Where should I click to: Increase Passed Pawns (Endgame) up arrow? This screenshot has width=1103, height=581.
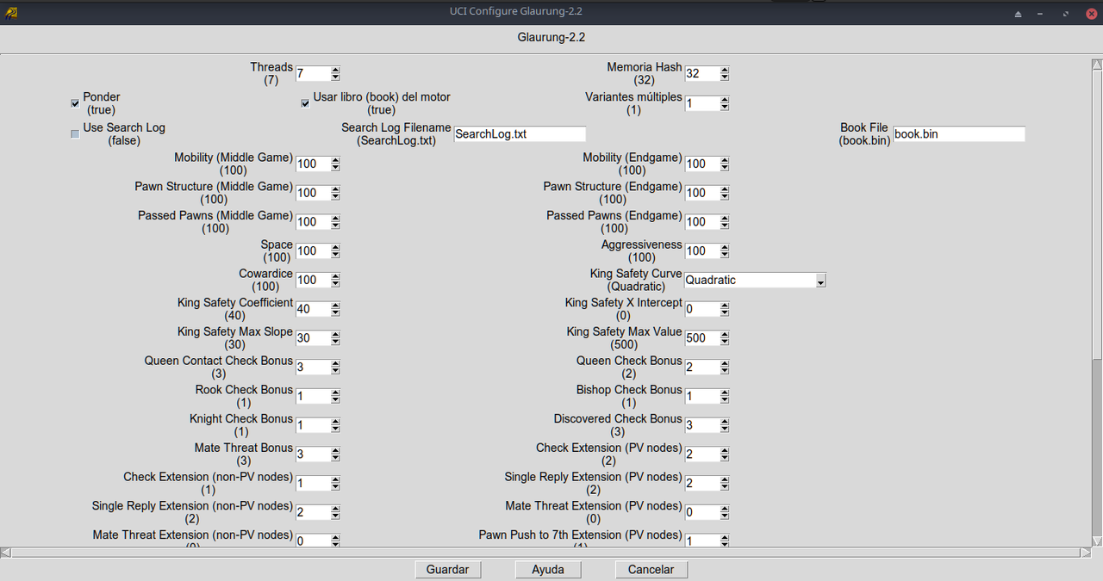[x=725, y=219]
